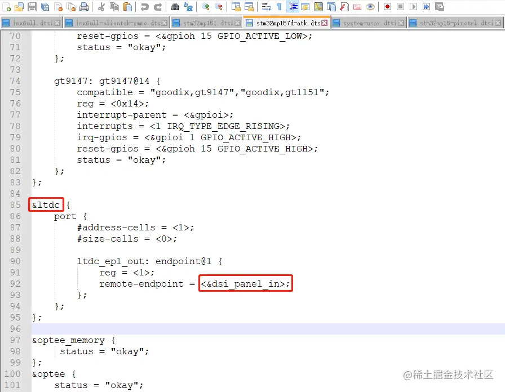Save the current file with floppy icon
Image resolution: width=505 pixels, height=392 pixels.
[x=32, y=6]
